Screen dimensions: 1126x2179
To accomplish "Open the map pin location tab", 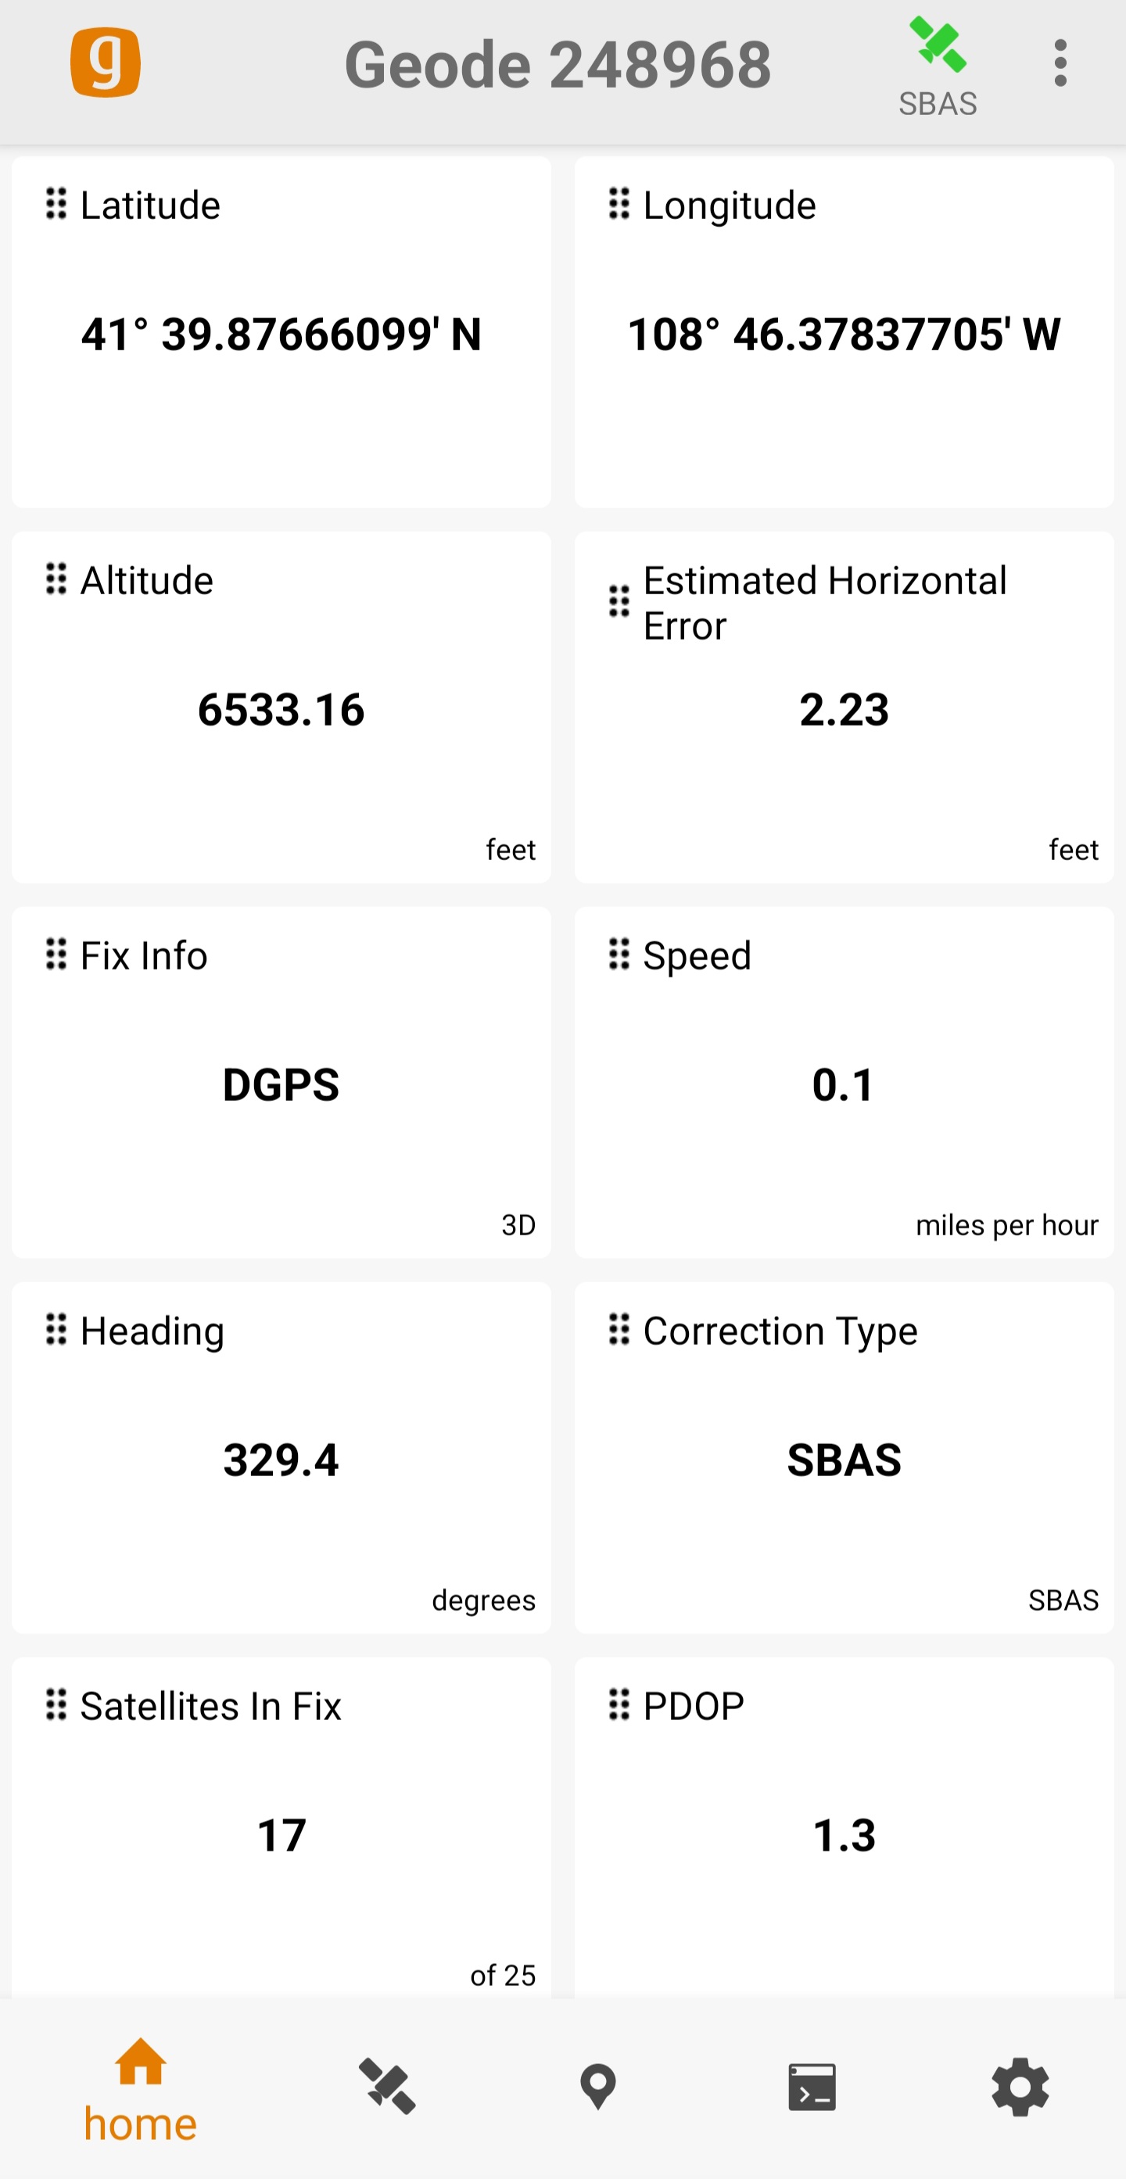I will point(598,2086).
